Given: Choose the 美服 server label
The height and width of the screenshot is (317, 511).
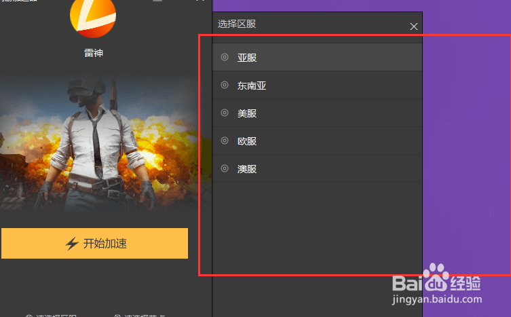Looking at the screenshot, I should 247,113.
